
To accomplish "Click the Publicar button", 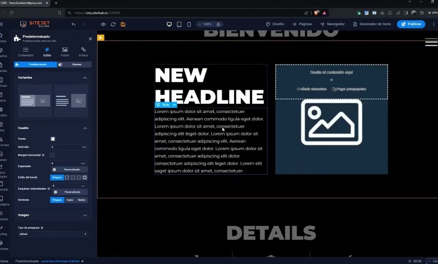I will pyautogui.click(x=410, y=24).
